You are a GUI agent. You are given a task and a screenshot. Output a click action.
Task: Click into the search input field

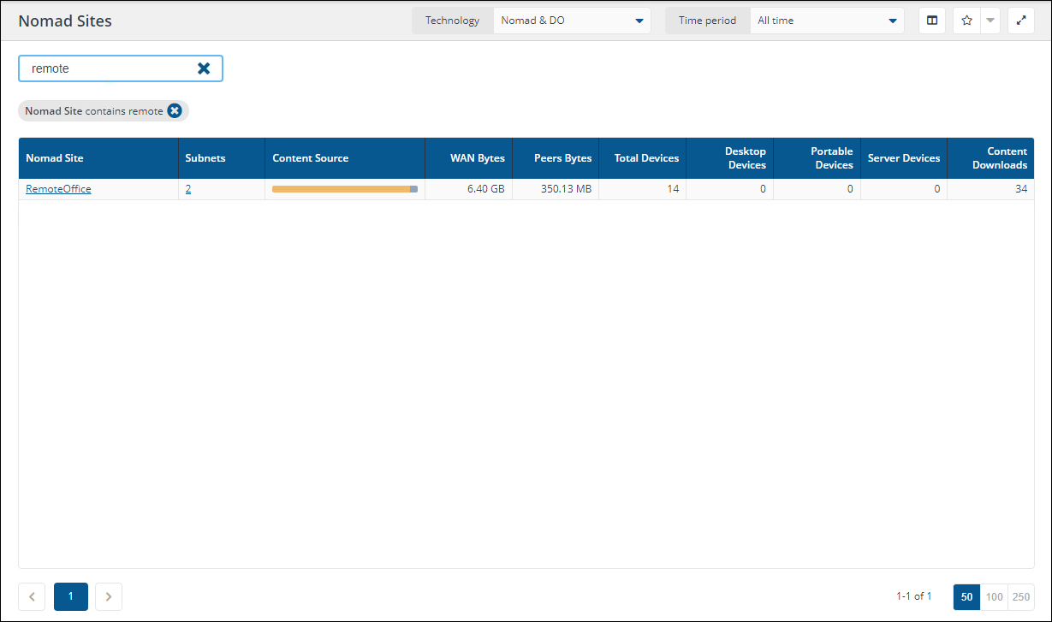click(x=107, y=68)
